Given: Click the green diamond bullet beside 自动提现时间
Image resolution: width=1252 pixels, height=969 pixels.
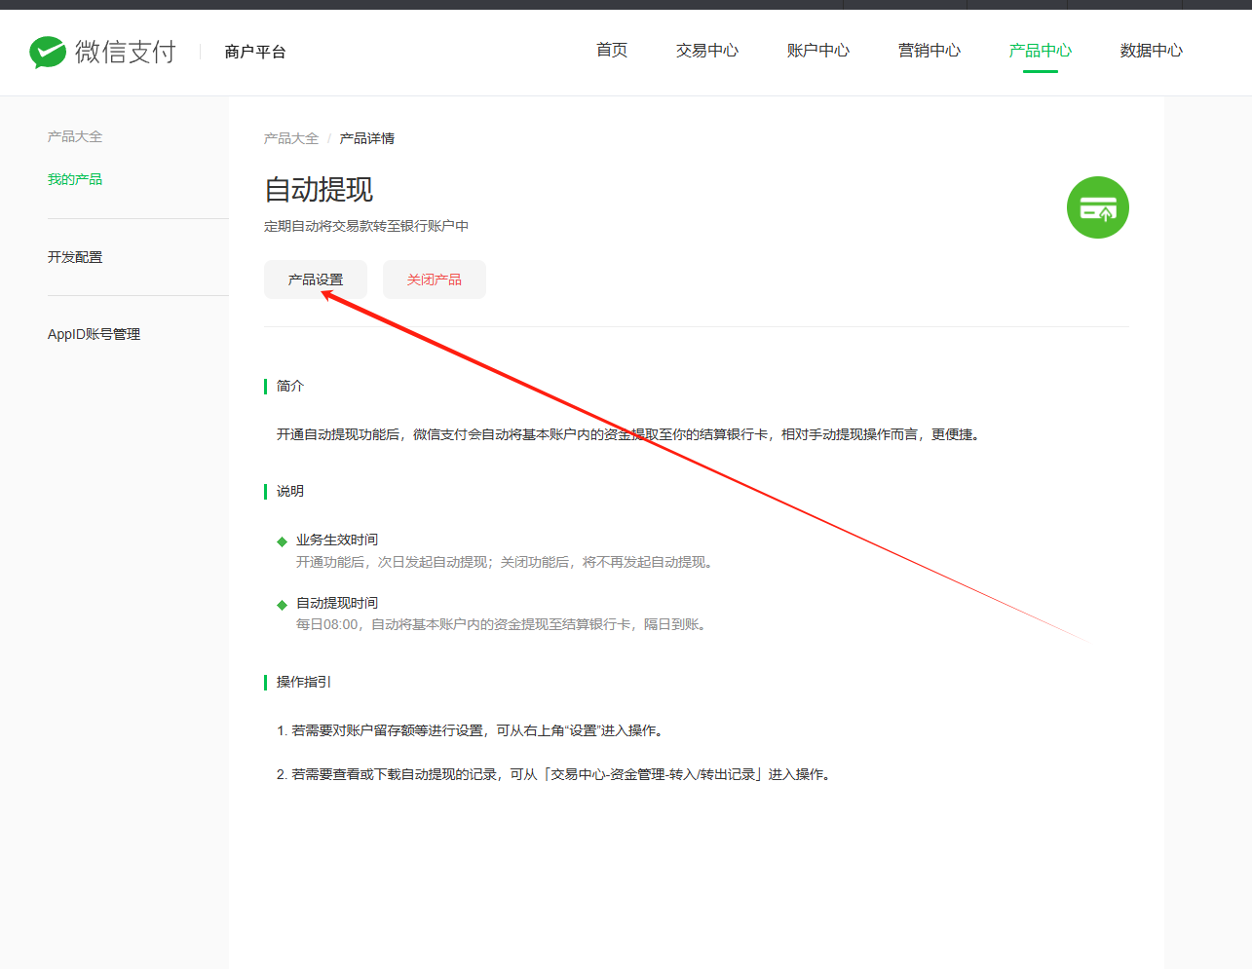Looking at the screenshot, I should coord(282,605).
